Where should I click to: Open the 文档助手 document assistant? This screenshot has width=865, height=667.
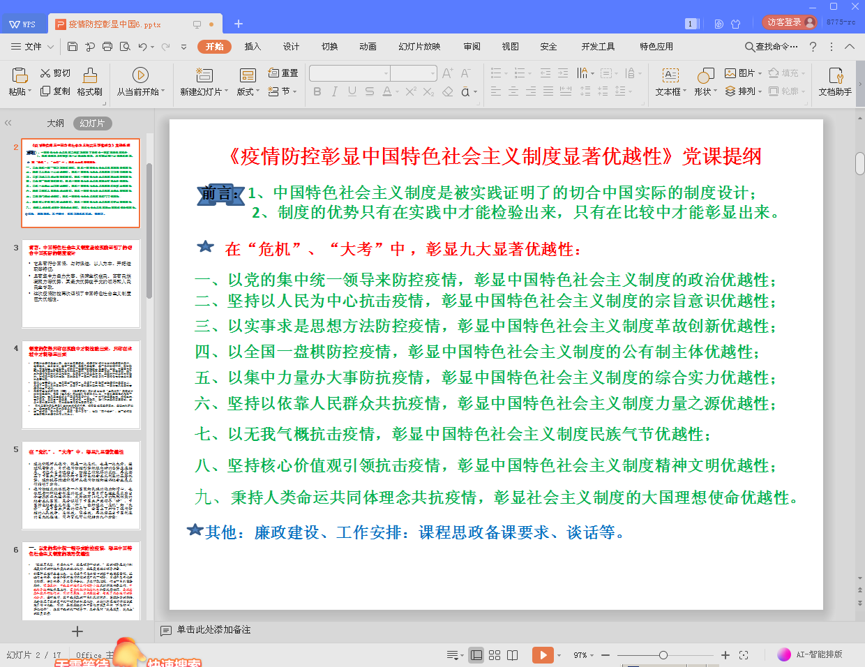point(835,75)
